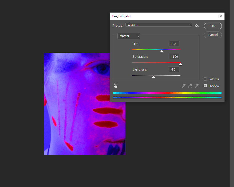Viewport: 234px width, 187px height.
Task: Open the preset options gear menu
Action: pos(197,26)
